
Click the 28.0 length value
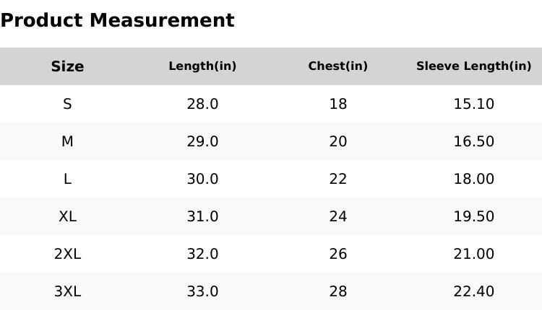[202, 104]
